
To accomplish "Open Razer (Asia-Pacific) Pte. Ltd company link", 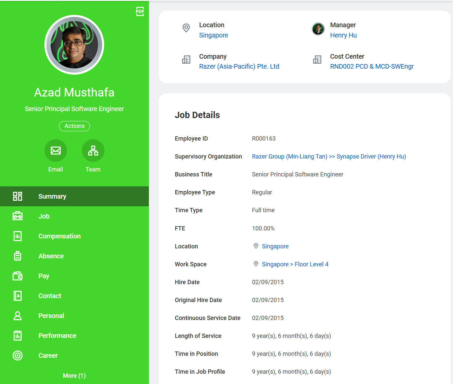I will [x=239, y=66].
